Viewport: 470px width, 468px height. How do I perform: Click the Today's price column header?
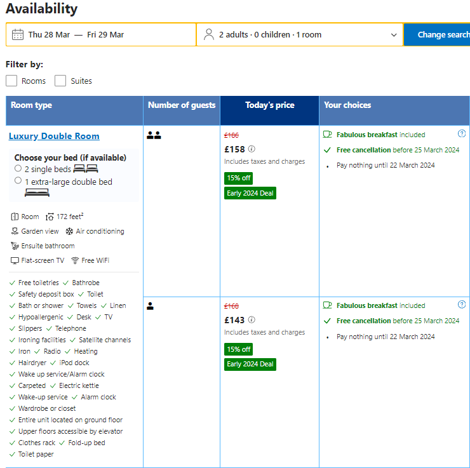(x=269, y=110)
